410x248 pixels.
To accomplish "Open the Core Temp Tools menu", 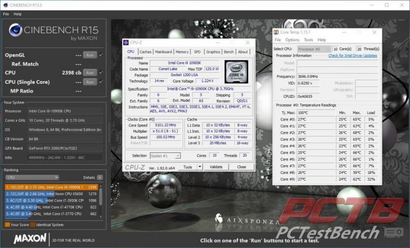I will click(x=308, y=40).
